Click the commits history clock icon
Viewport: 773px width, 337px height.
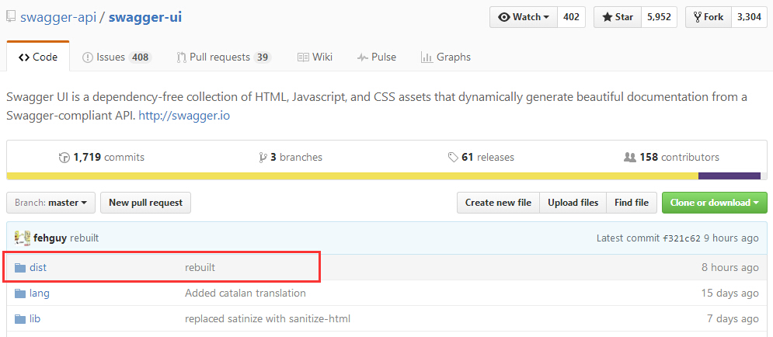pos(64,158)
